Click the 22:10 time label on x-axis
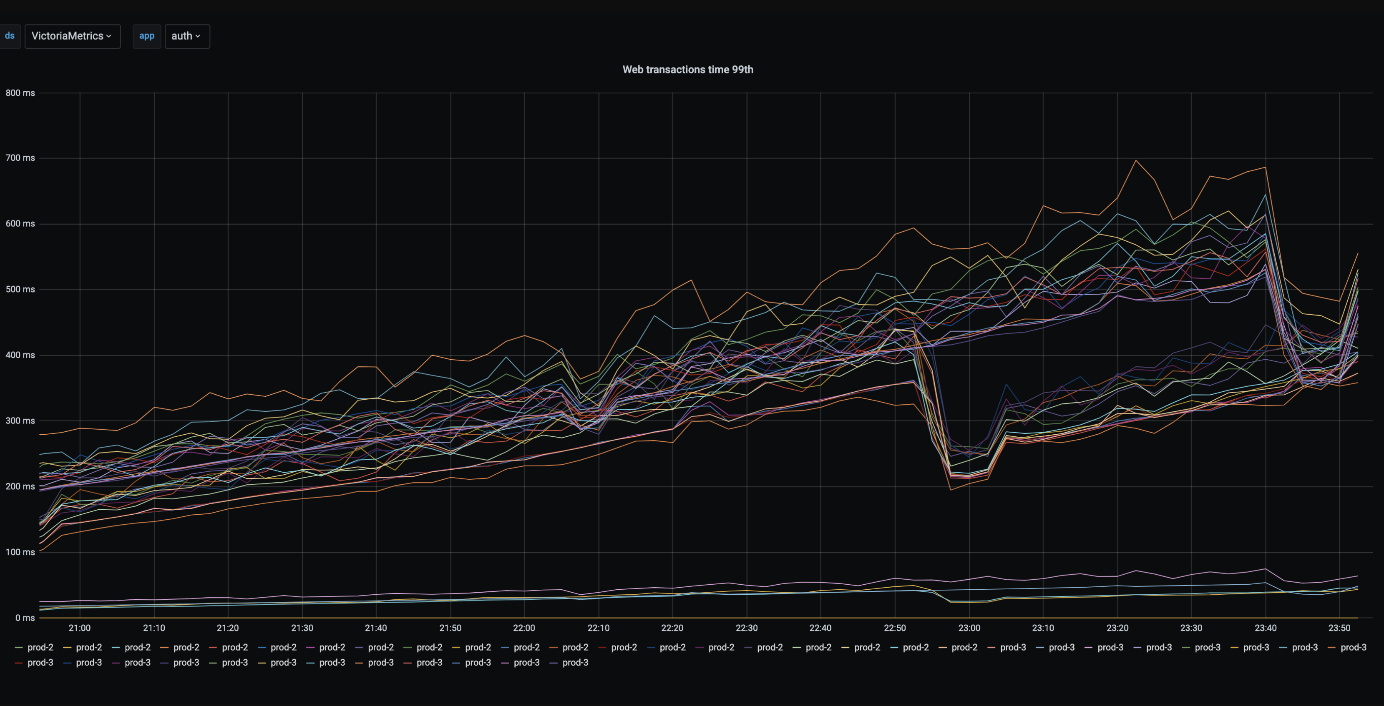Screen dimensions: 1384x706 [x=598, y=628]
